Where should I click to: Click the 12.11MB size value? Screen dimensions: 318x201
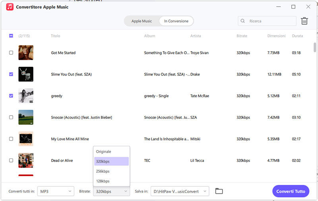(x=274, y=74)
